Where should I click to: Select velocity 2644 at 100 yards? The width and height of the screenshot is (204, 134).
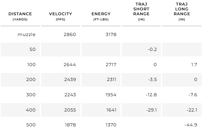(70, 64)
